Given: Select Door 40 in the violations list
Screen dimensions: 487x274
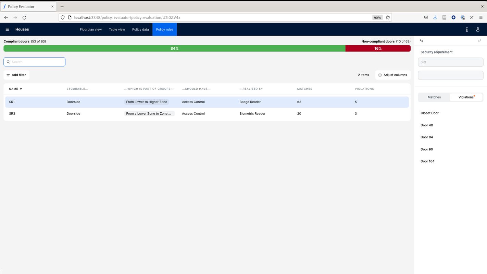Looking at the screenshot, I should click(x=426, y=125).
